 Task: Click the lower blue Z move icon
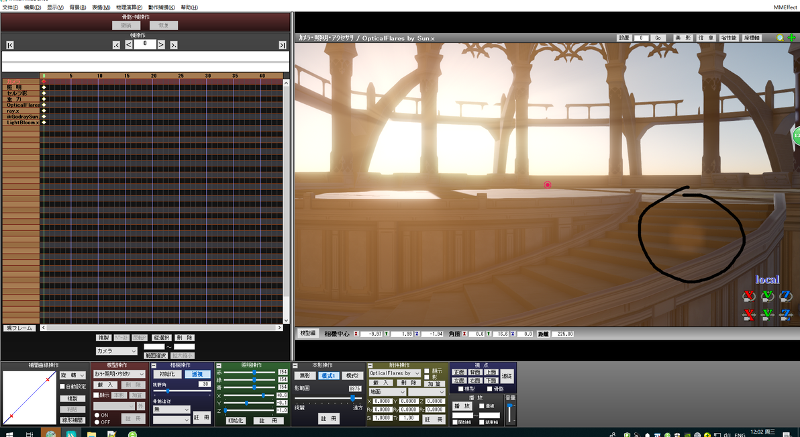point(786,314)
